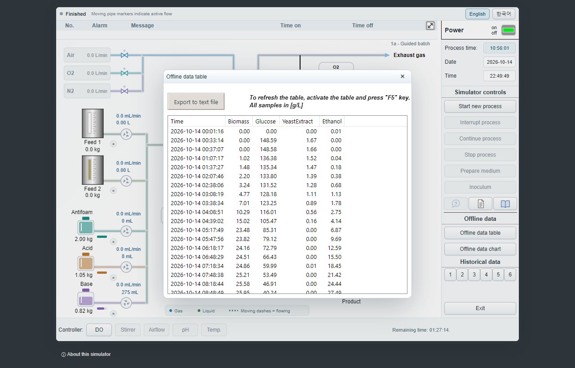
Task: Toggle the radio dot below Acid pump
Action: (113, 277)
